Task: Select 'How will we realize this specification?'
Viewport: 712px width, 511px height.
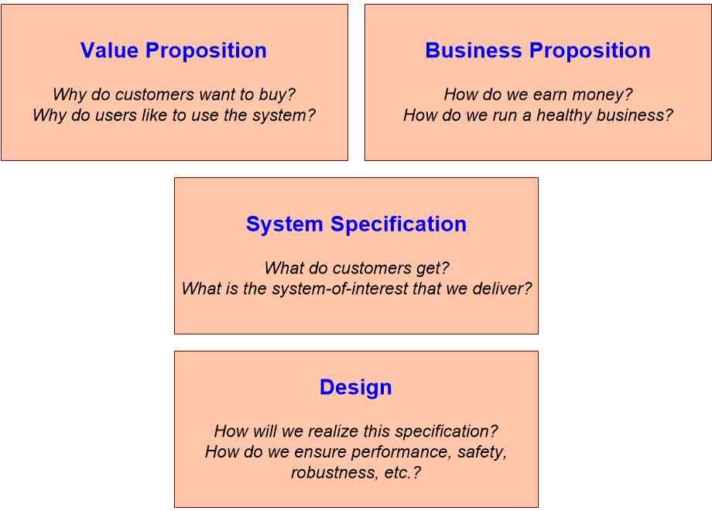Action: (356, 430)
